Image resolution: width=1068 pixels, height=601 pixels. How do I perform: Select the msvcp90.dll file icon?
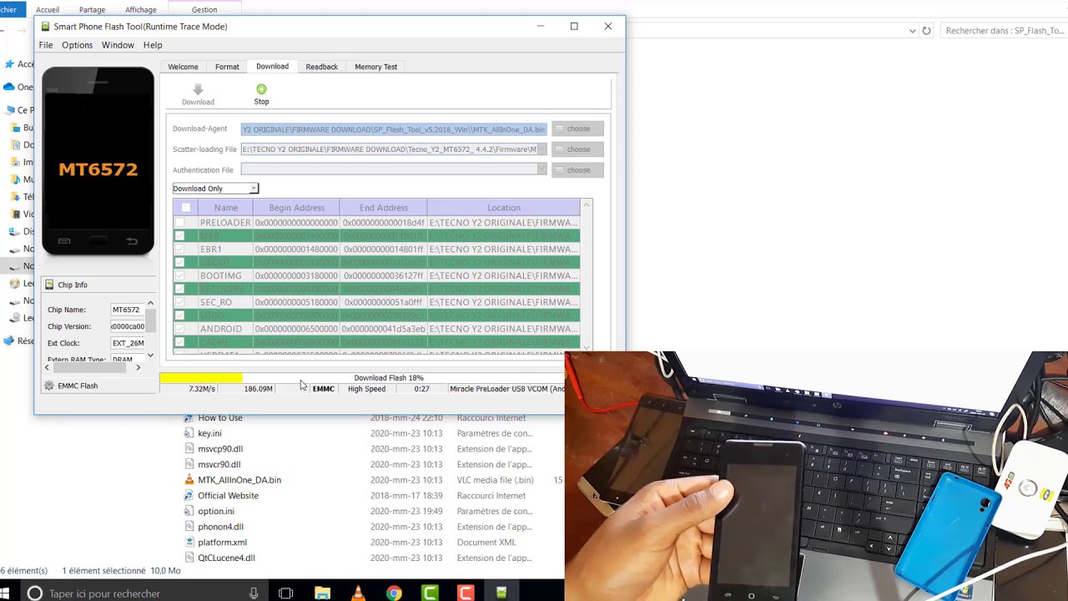point(189,449)
